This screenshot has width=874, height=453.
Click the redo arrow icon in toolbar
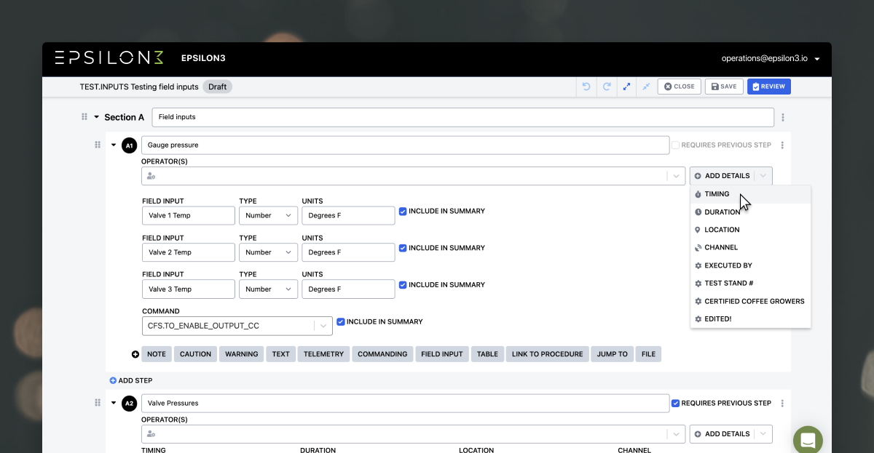pyautogui.click(x=606, y=87)
